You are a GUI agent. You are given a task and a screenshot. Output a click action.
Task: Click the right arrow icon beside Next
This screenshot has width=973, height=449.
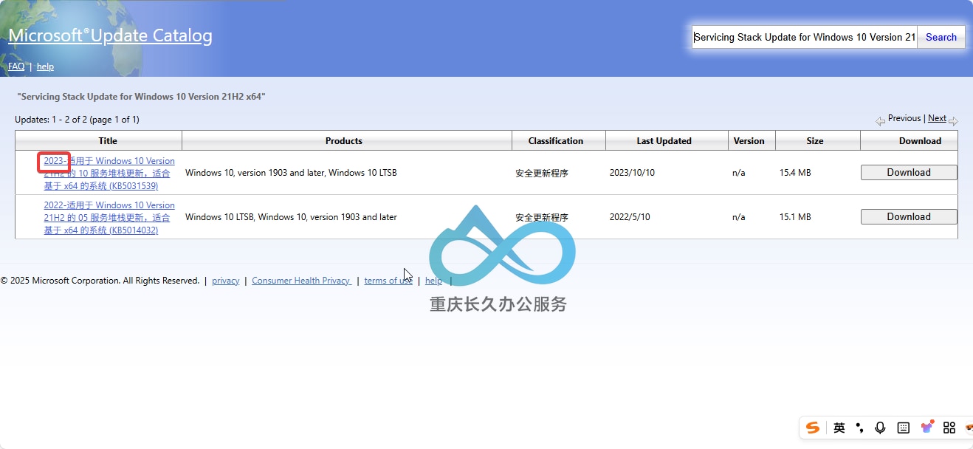click(x=953, y=121)
